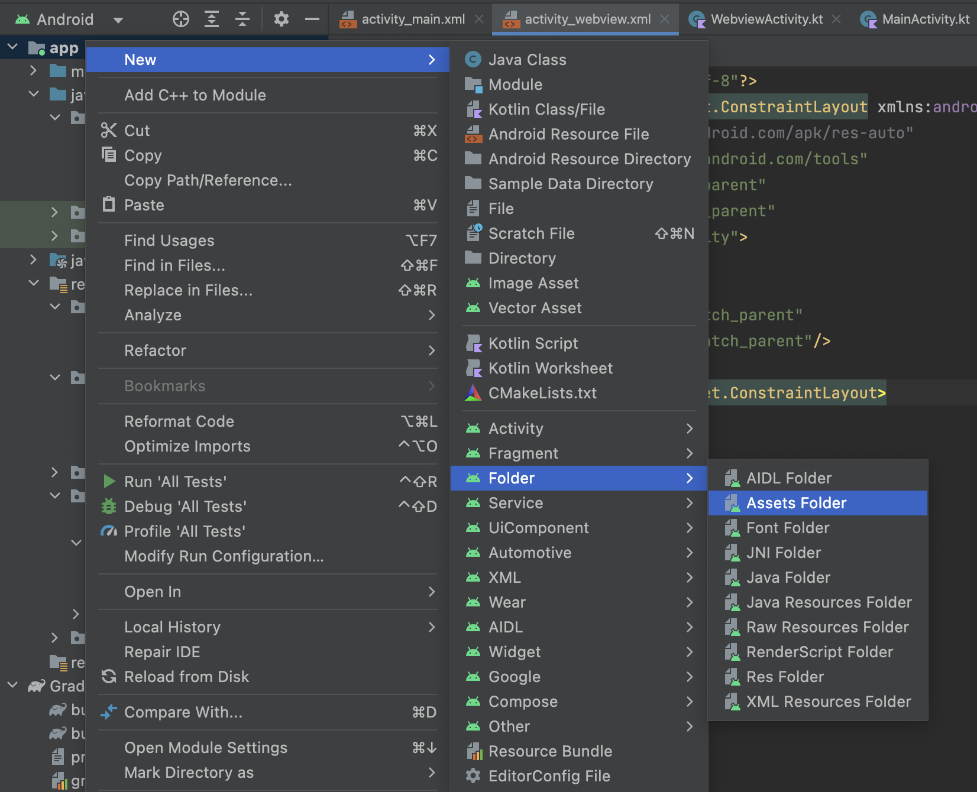Click the Compare With... icon
The width and height of the screenshot is (977, 792).
point(109,712)
